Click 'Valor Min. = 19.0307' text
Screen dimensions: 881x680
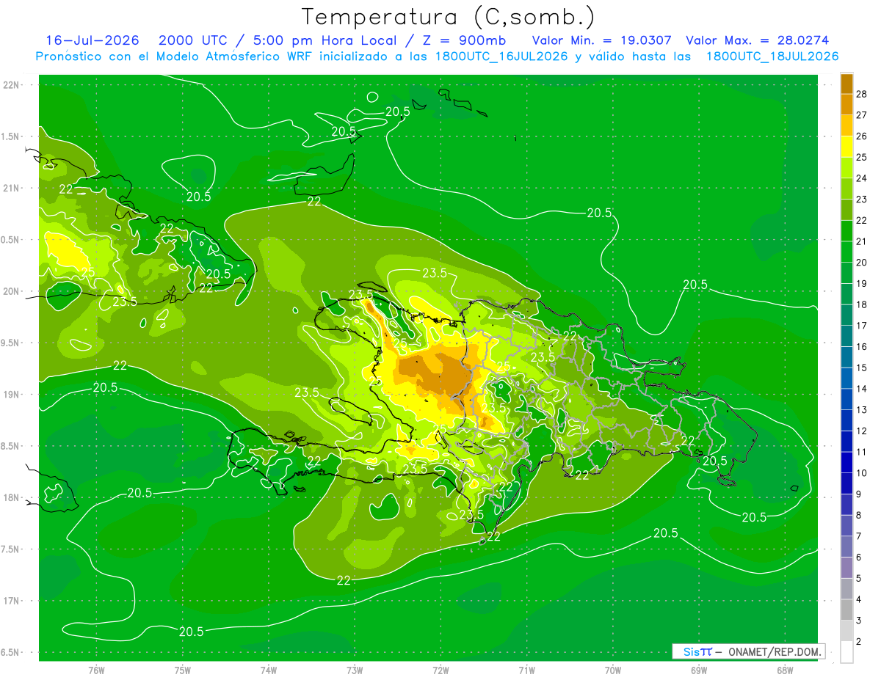(602, 40)
